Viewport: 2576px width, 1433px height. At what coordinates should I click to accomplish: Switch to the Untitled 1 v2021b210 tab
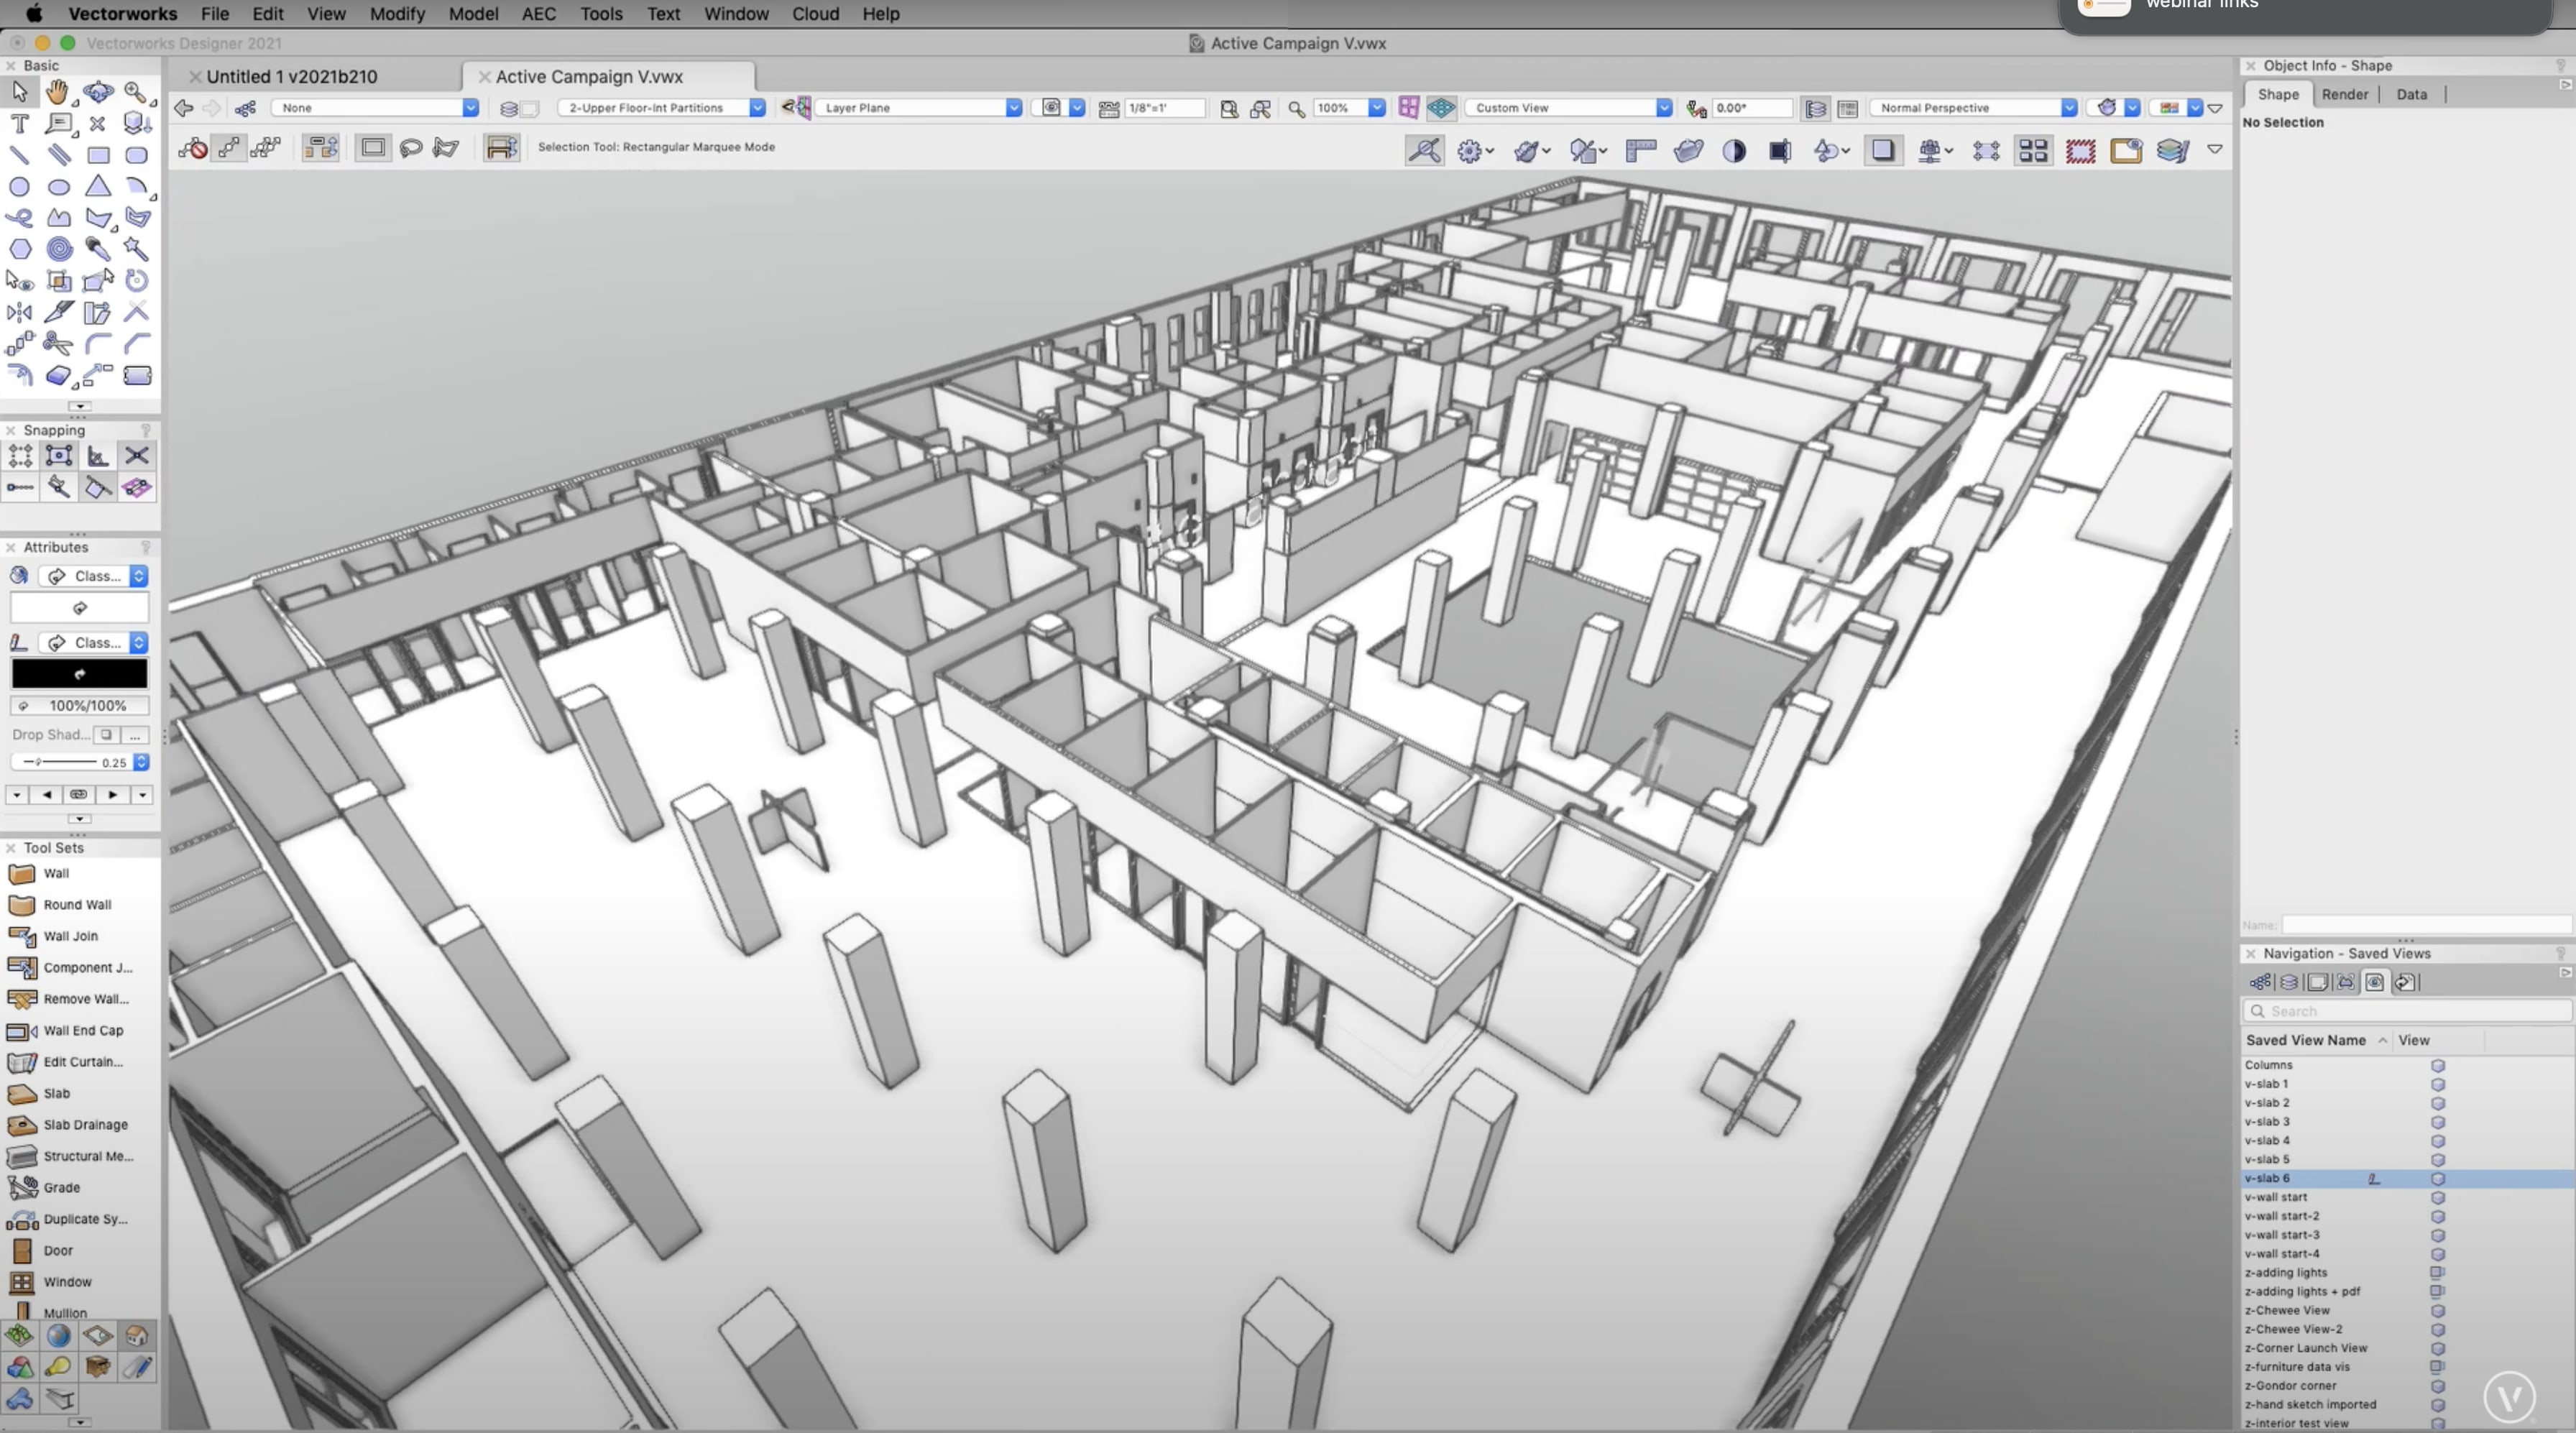point(291,77)
